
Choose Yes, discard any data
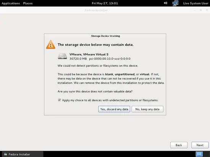tap(114, 109)
